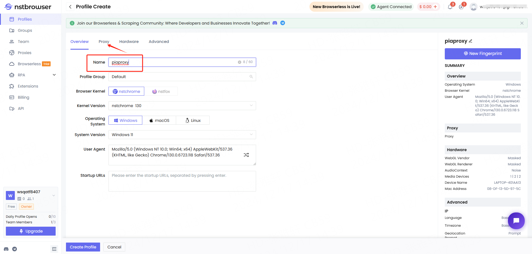
Task: Go back using the left arrow icon
Action: click(x=70, y=7)
